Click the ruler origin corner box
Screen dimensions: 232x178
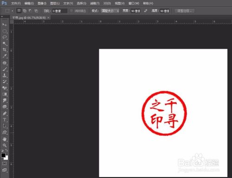tap(12, 22)
